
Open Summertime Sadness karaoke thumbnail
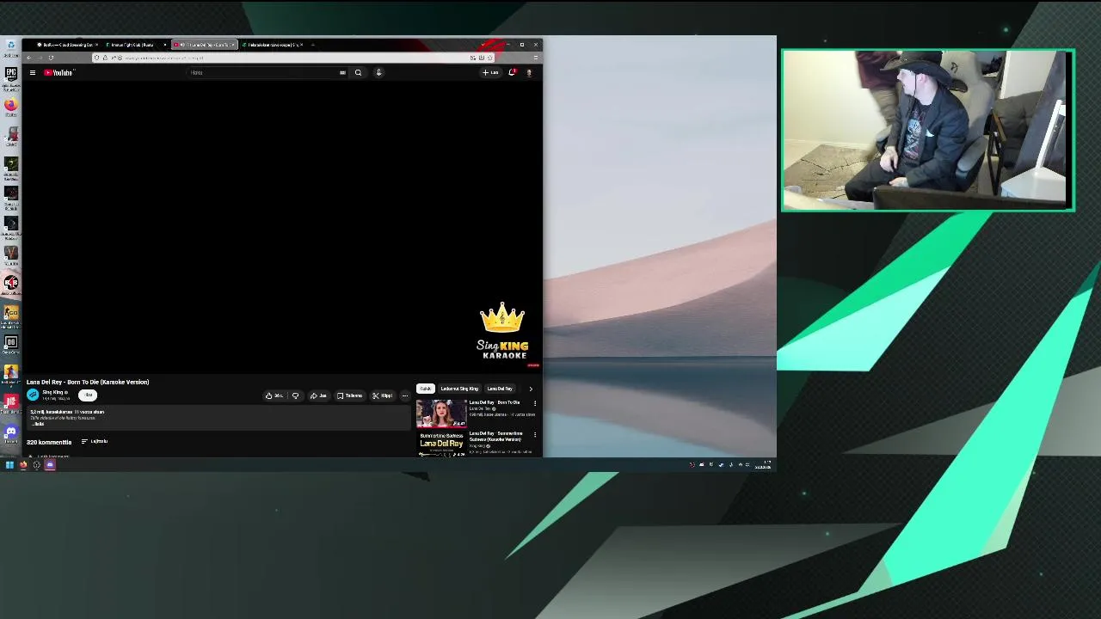coord(441,444)
